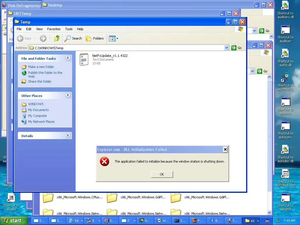Viewport: 300px width, 225px height.
Task: Select x86_Microsoft.Windows.CPlus... folder in background window
Action: 73,197
